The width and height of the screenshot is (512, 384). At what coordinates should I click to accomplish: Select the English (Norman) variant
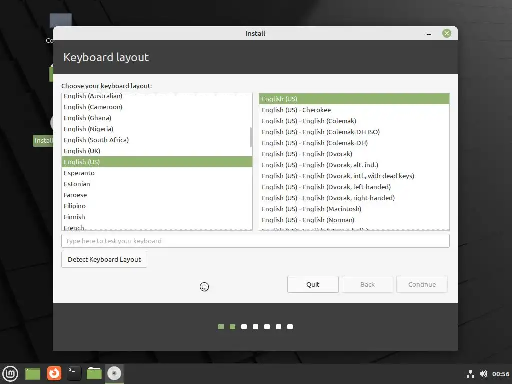(x=354, y=220)
